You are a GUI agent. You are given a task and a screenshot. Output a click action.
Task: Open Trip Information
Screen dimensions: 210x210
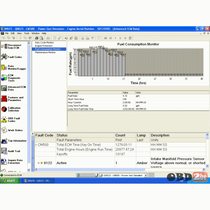pyautogui.click(x=14, y=141)
